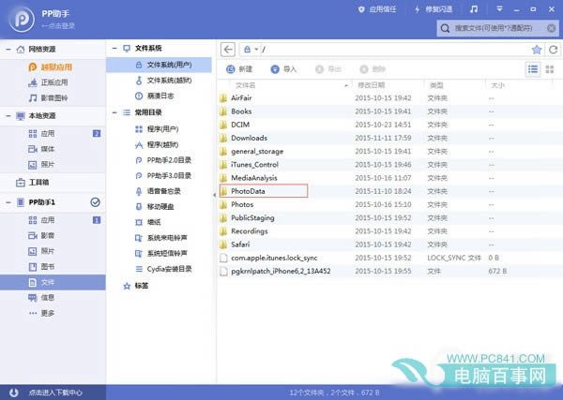The height and width of the screenshot is (400, 563).
Task: Collapse the 常用目录 tree node
Action: pyautogui.click(x=114, y=112)
